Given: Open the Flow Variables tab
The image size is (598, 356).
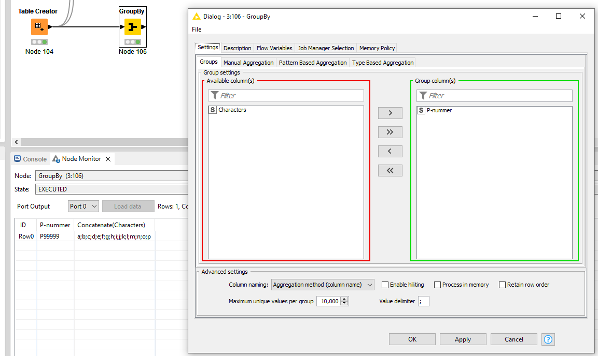Looking at the screenshot, I should click(x=274, y=48).
